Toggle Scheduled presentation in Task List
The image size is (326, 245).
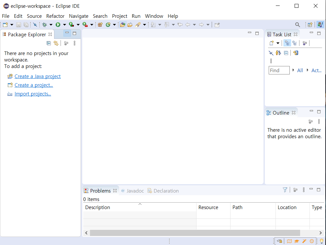(x=295, y=43)
